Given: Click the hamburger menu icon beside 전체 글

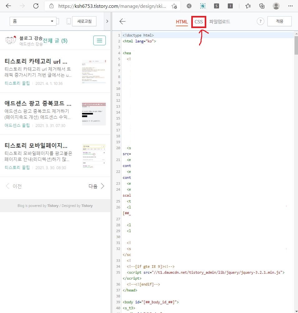Looking at the screenshot, I should pos(99,40).
